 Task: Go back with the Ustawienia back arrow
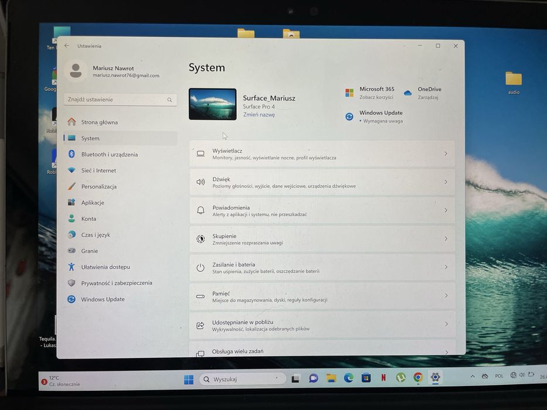click(67, 46)
